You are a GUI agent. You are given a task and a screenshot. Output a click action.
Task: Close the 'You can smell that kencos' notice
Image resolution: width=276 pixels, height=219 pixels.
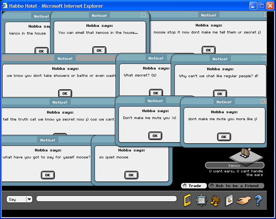pyautogui.click(x=143, y=15)
